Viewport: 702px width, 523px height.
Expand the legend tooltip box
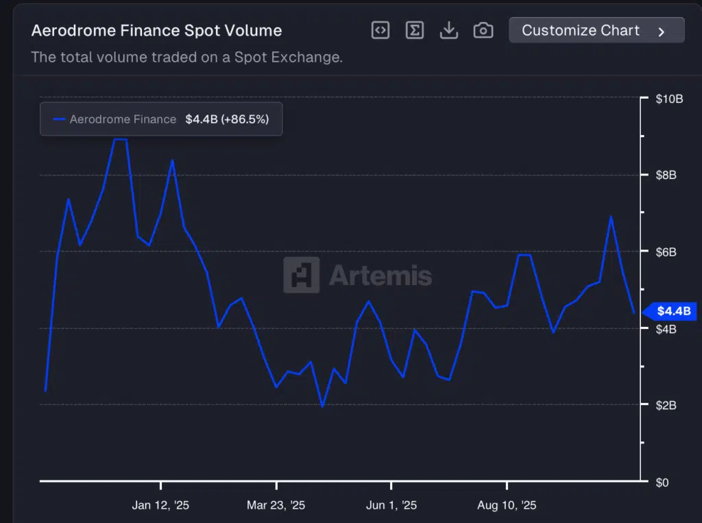[x=160, y=119]
